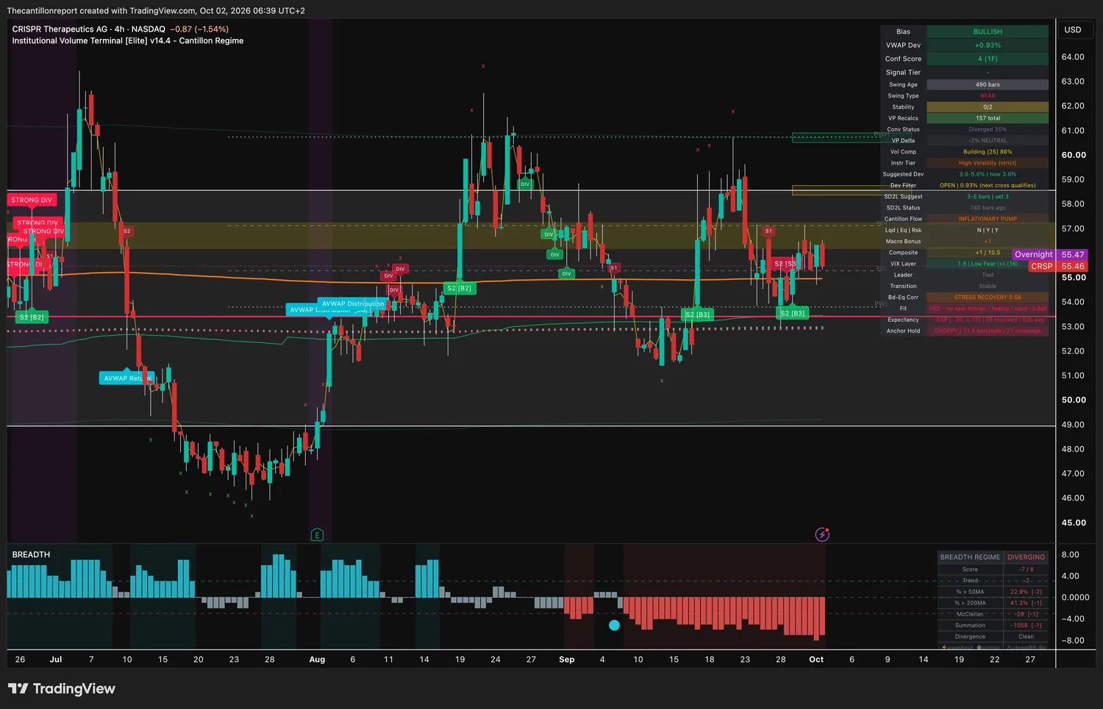The width and height of the screenshot is (1103, 709).
Task: Click the VP Delta -2% NEUTRAL value
Action: click(x=988, y=140)
